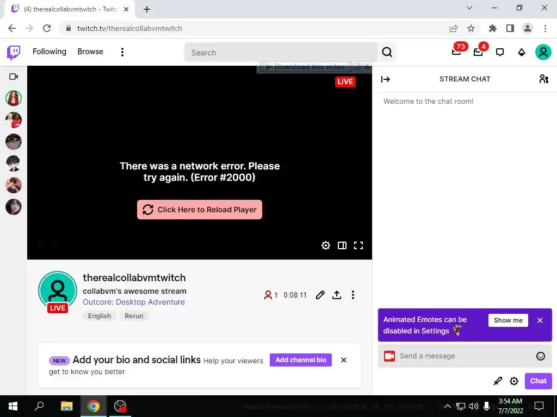Viewport: 557px width, 417px height.
Task: Open chat settings gear
Action: coord(514,381)
